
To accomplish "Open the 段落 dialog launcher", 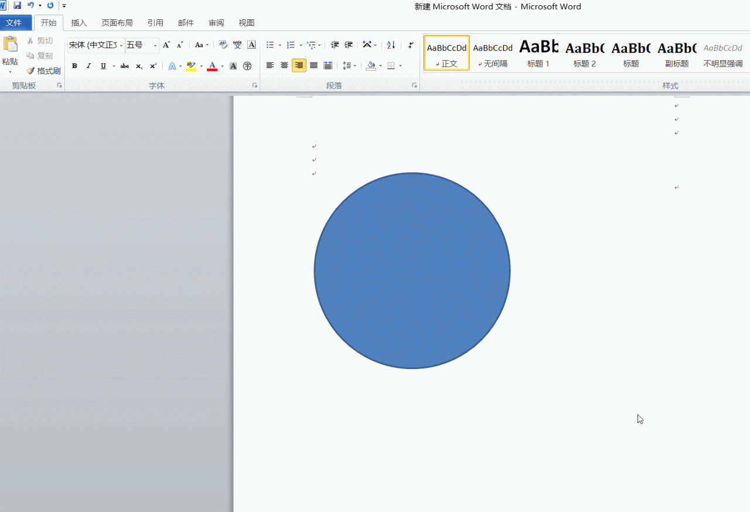I will (414, 86).
